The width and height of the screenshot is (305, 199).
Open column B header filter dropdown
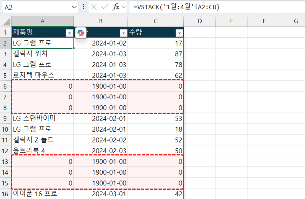coord(123,33)
